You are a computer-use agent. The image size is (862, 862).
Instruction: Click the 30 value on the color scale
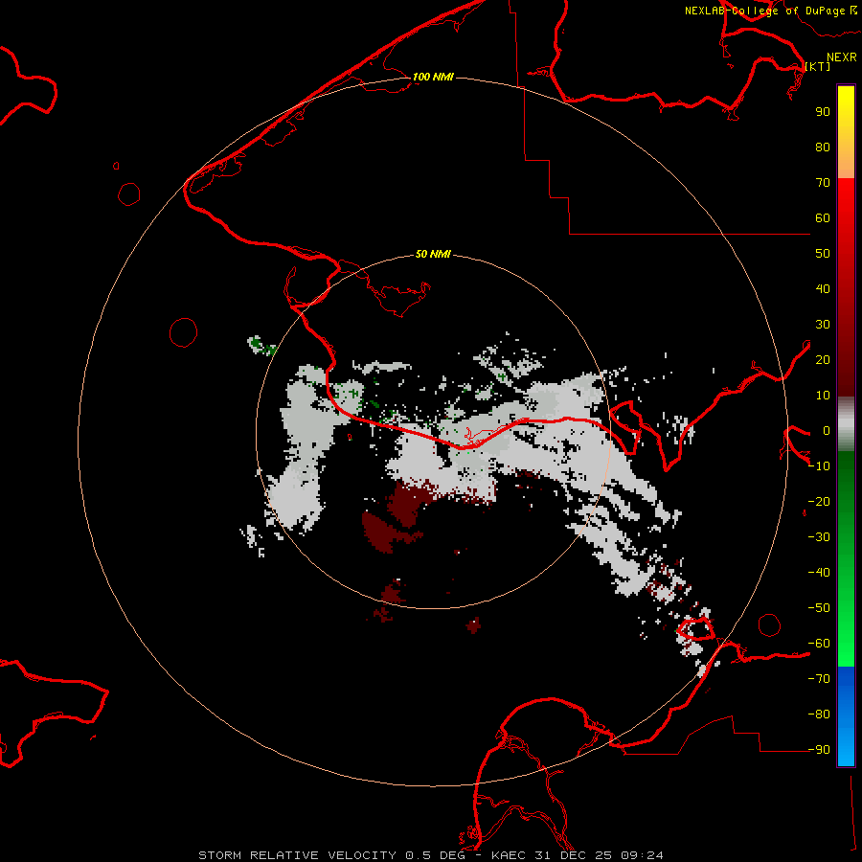pyautogui.click(x=823, y=325)
